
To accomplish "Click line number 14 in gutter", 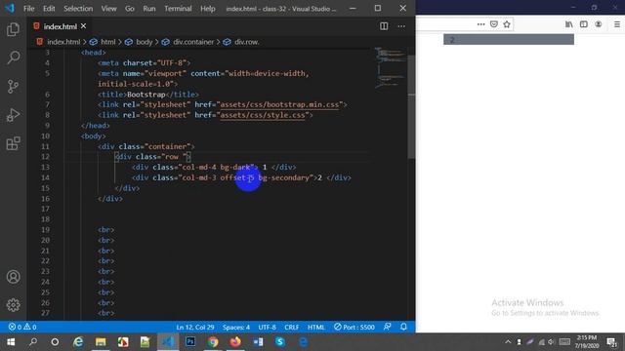I will 46,177.
